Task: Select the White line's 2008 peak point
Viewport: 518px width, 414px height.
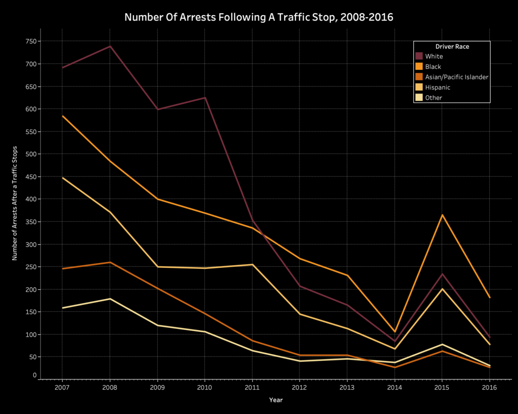Action: coord(110,47)
